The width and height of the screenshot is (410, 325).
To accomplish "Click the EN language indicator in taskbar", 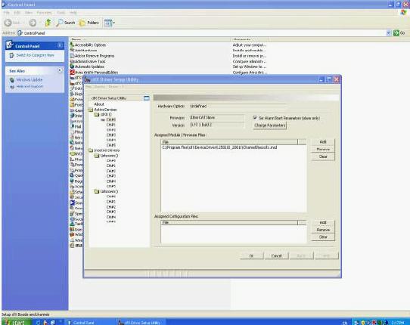I will [345, 323].
